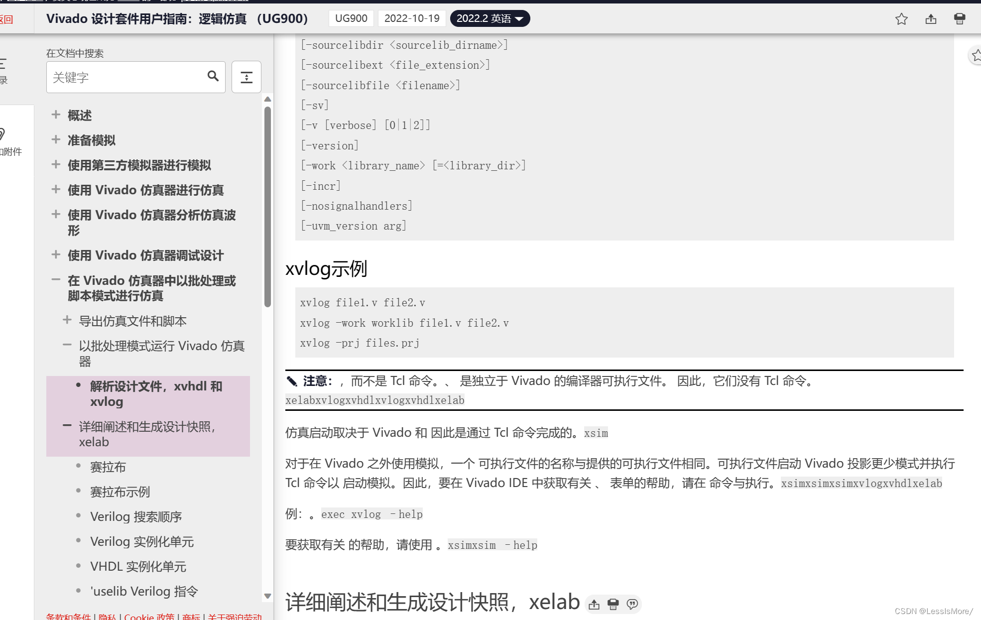This screenshot has width=981, height=620.
Task: Click the UG900 document tag
Action: (x=351, y=18)
